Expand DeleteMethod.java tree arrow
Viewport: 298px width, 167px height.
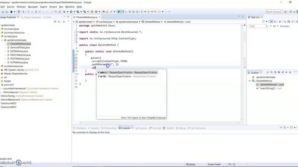[5, 44]
